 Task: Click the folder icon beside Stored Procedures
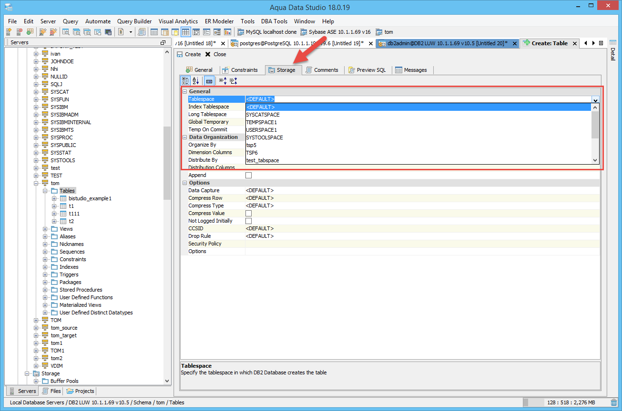[54, 290]
